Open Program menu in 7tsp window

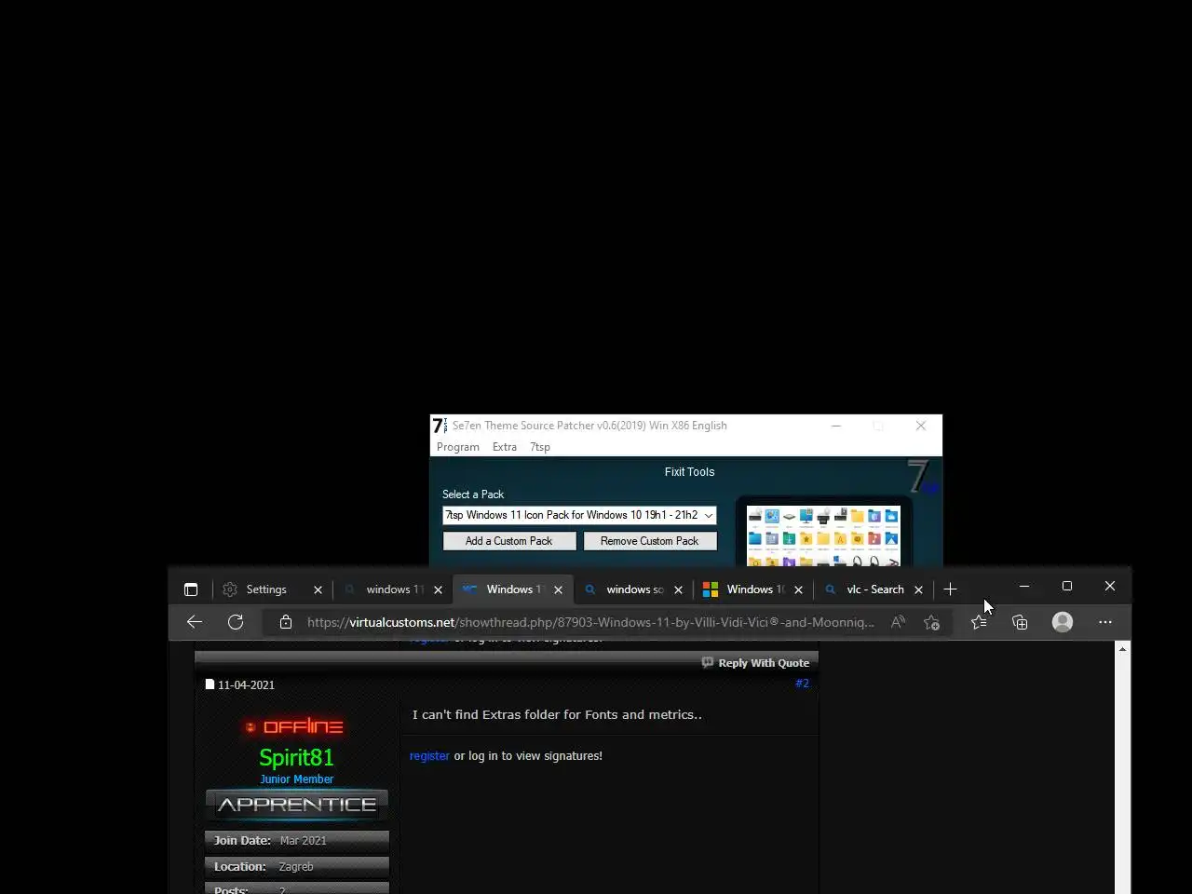[458, 447]
